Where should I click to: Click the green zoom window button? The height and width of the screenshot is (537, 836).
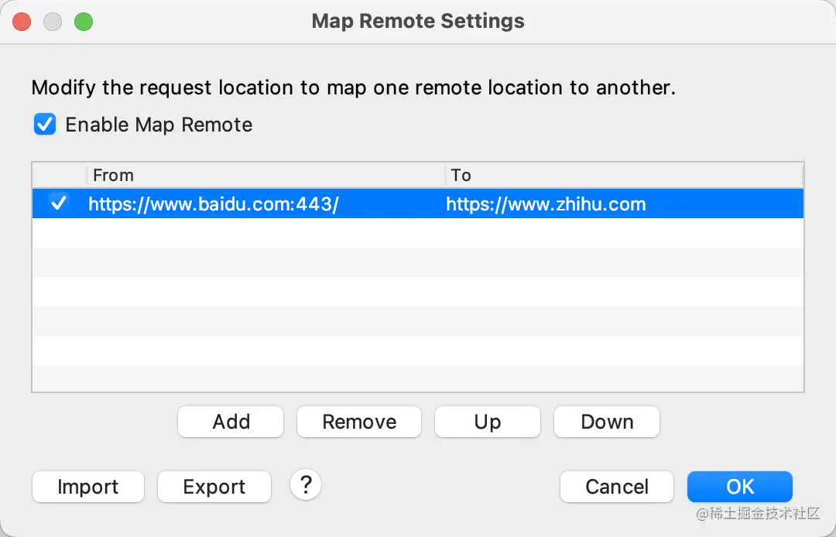click(84, 22)
